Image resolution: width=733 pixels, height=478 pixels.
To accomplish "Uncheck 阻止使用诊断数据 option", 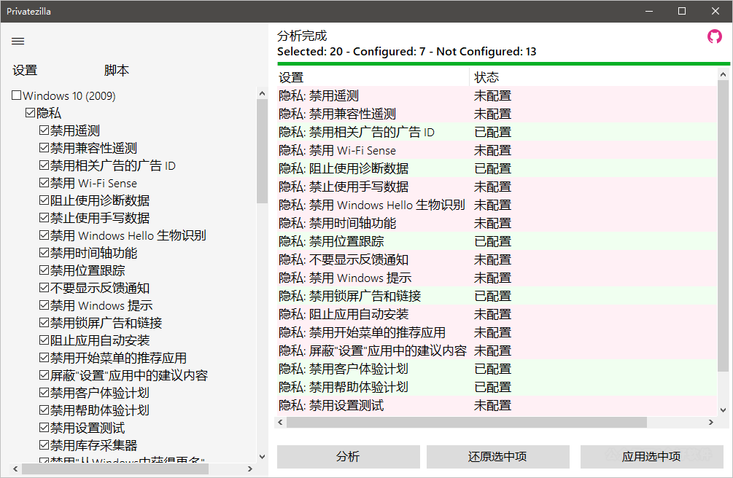I will pyautogui.click(x=44, y=200).
